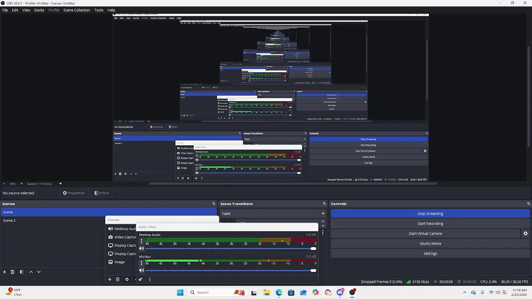Open the Scene Collection menu
The width and height of the screenshot is (532, 299).
76,10
